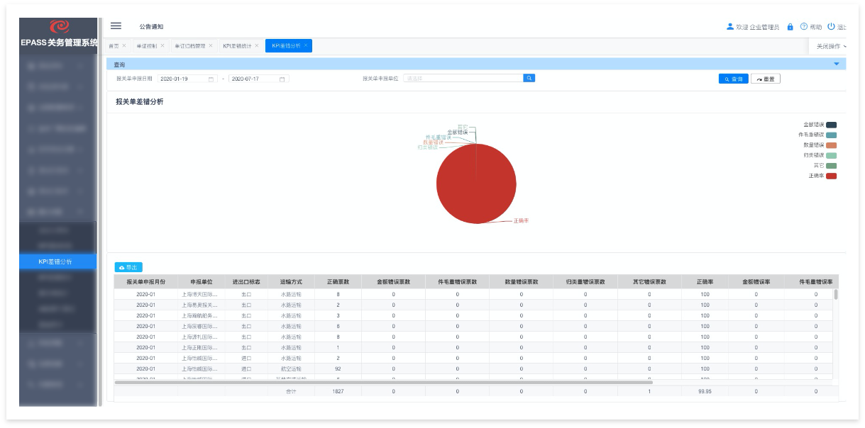The height and width of the screenshot is (428, 865).
Task: Toggle 其它 legend swatch
Action: pos(831,165)
